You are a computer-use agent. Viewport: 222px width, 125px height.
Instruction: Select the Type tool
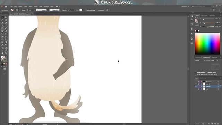click(2, 25)
